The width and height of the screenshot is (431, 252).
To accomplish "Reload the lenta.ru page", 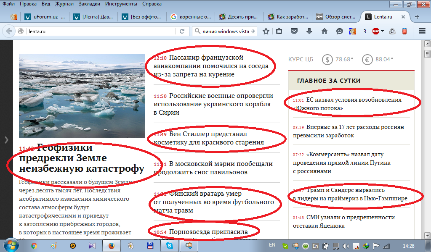I will (182, 31).
